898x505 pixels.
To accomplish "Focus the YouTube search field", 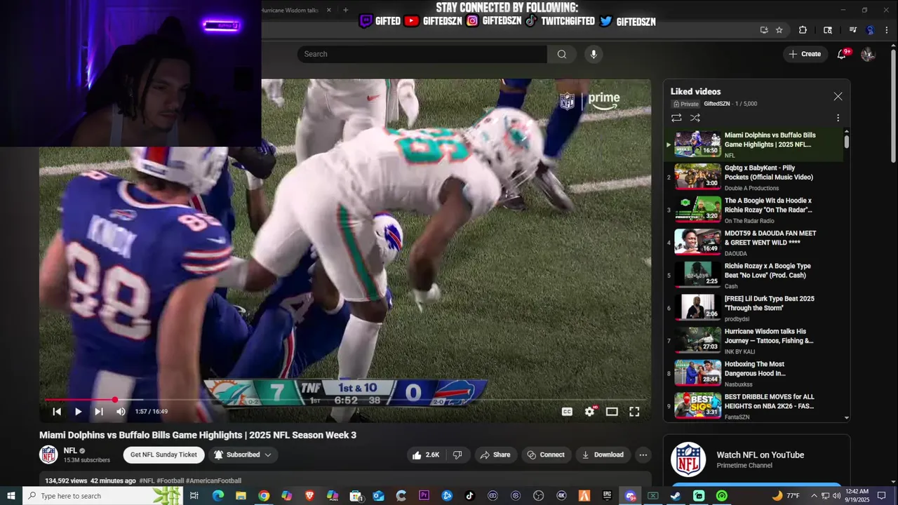I will click(x=422, y=54).
